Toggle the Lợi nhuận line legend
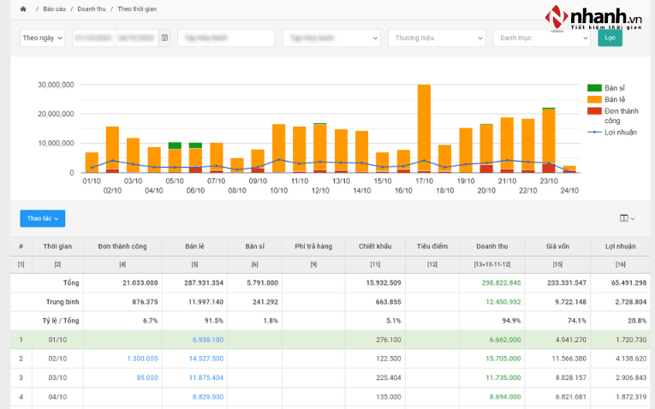Viewport: 655px width, 409px height. pyautogui.click(x=604, y=132)
